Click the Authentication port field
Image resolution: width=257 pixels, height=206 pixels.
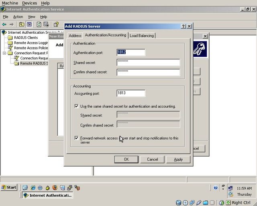point(131,52)
